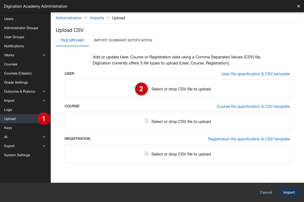This screenshot has width=304, height=202.
Task: Expand the Export section chevron
Action: point(44,146)
